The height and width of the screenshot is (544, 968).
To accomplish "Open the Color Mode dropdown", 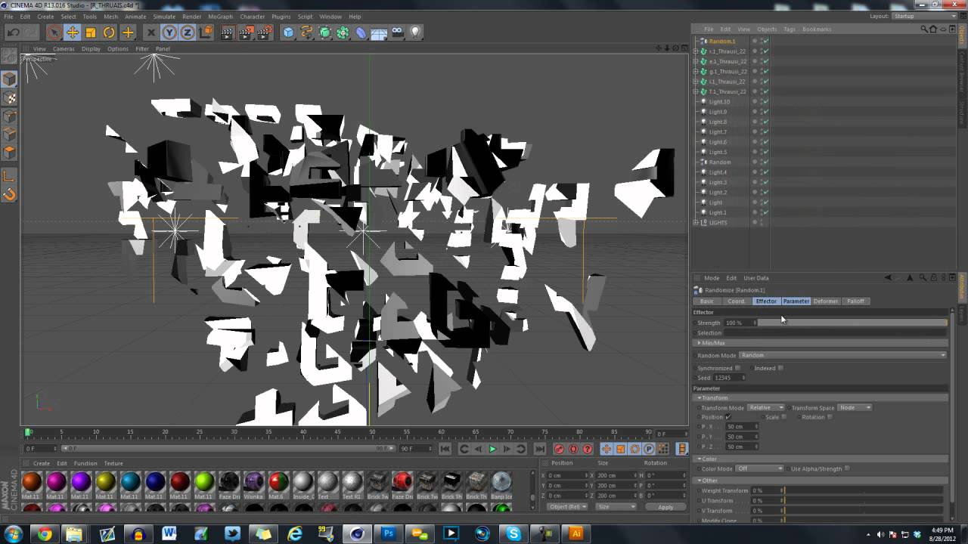I will 760,468.
